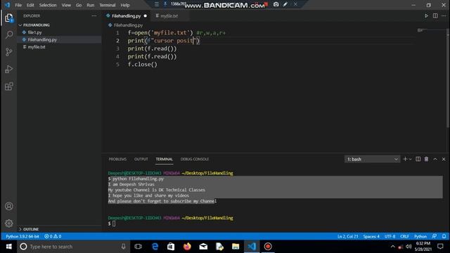The height and width of the screenshot is (253, 450).
Task: Expand the OUTLINE section
Action: (x=31, y=229)
